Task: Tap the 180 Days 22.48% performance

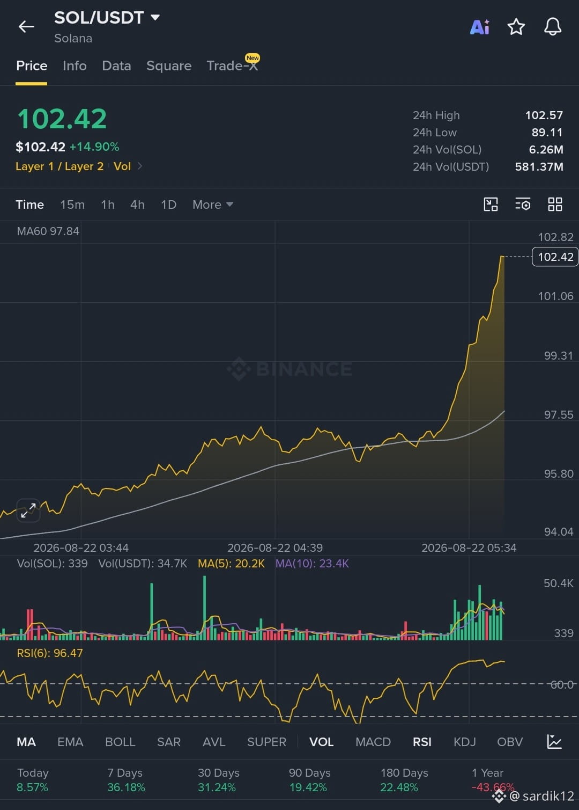Action: pos(404,780)
